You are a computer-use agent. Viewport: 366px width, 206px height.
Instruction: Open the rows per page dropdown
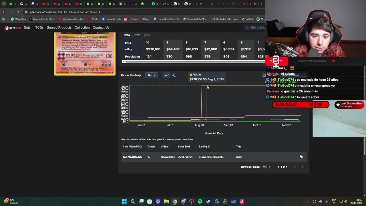pos(266,167)
